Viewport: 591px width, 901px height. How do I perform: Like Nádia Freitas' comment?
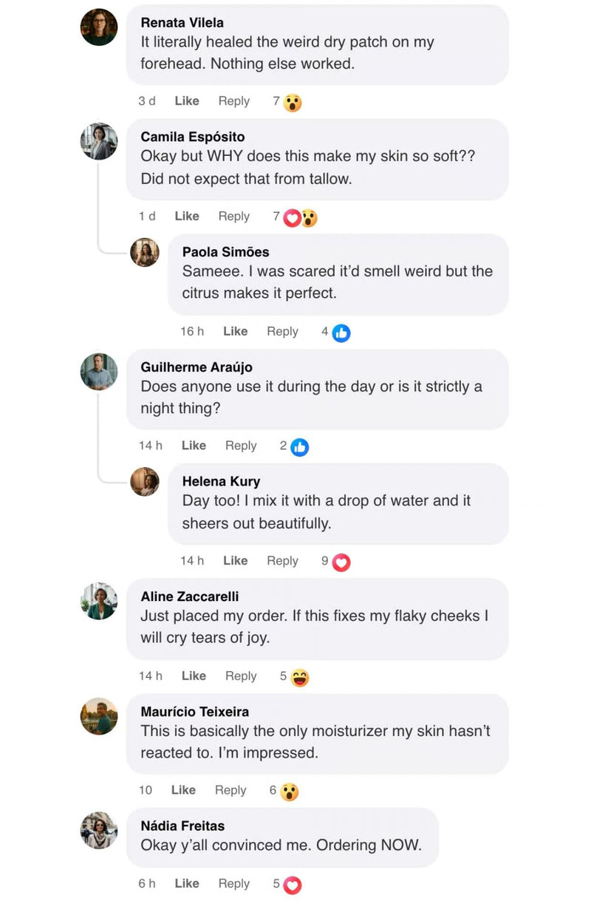click(187, 883)
